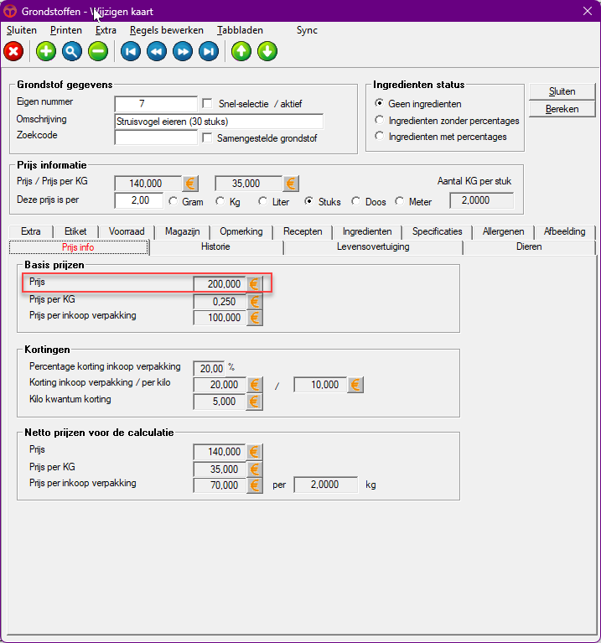Select Ingredienten zonder percentages option

tap(379, 120)
